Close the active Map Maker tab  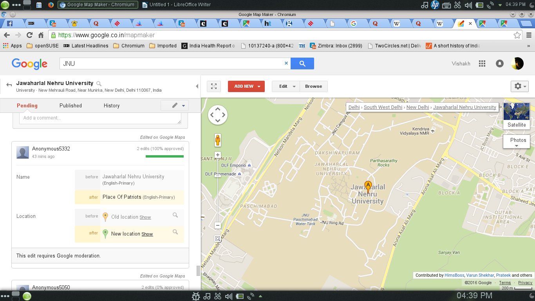tap(470, 24)
